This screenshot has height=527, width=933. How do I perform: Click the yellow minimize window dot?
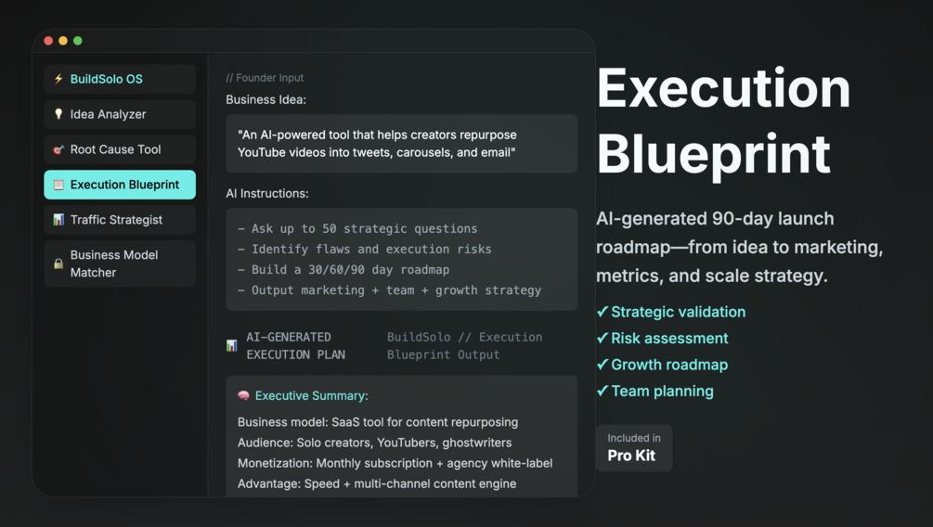63,41
